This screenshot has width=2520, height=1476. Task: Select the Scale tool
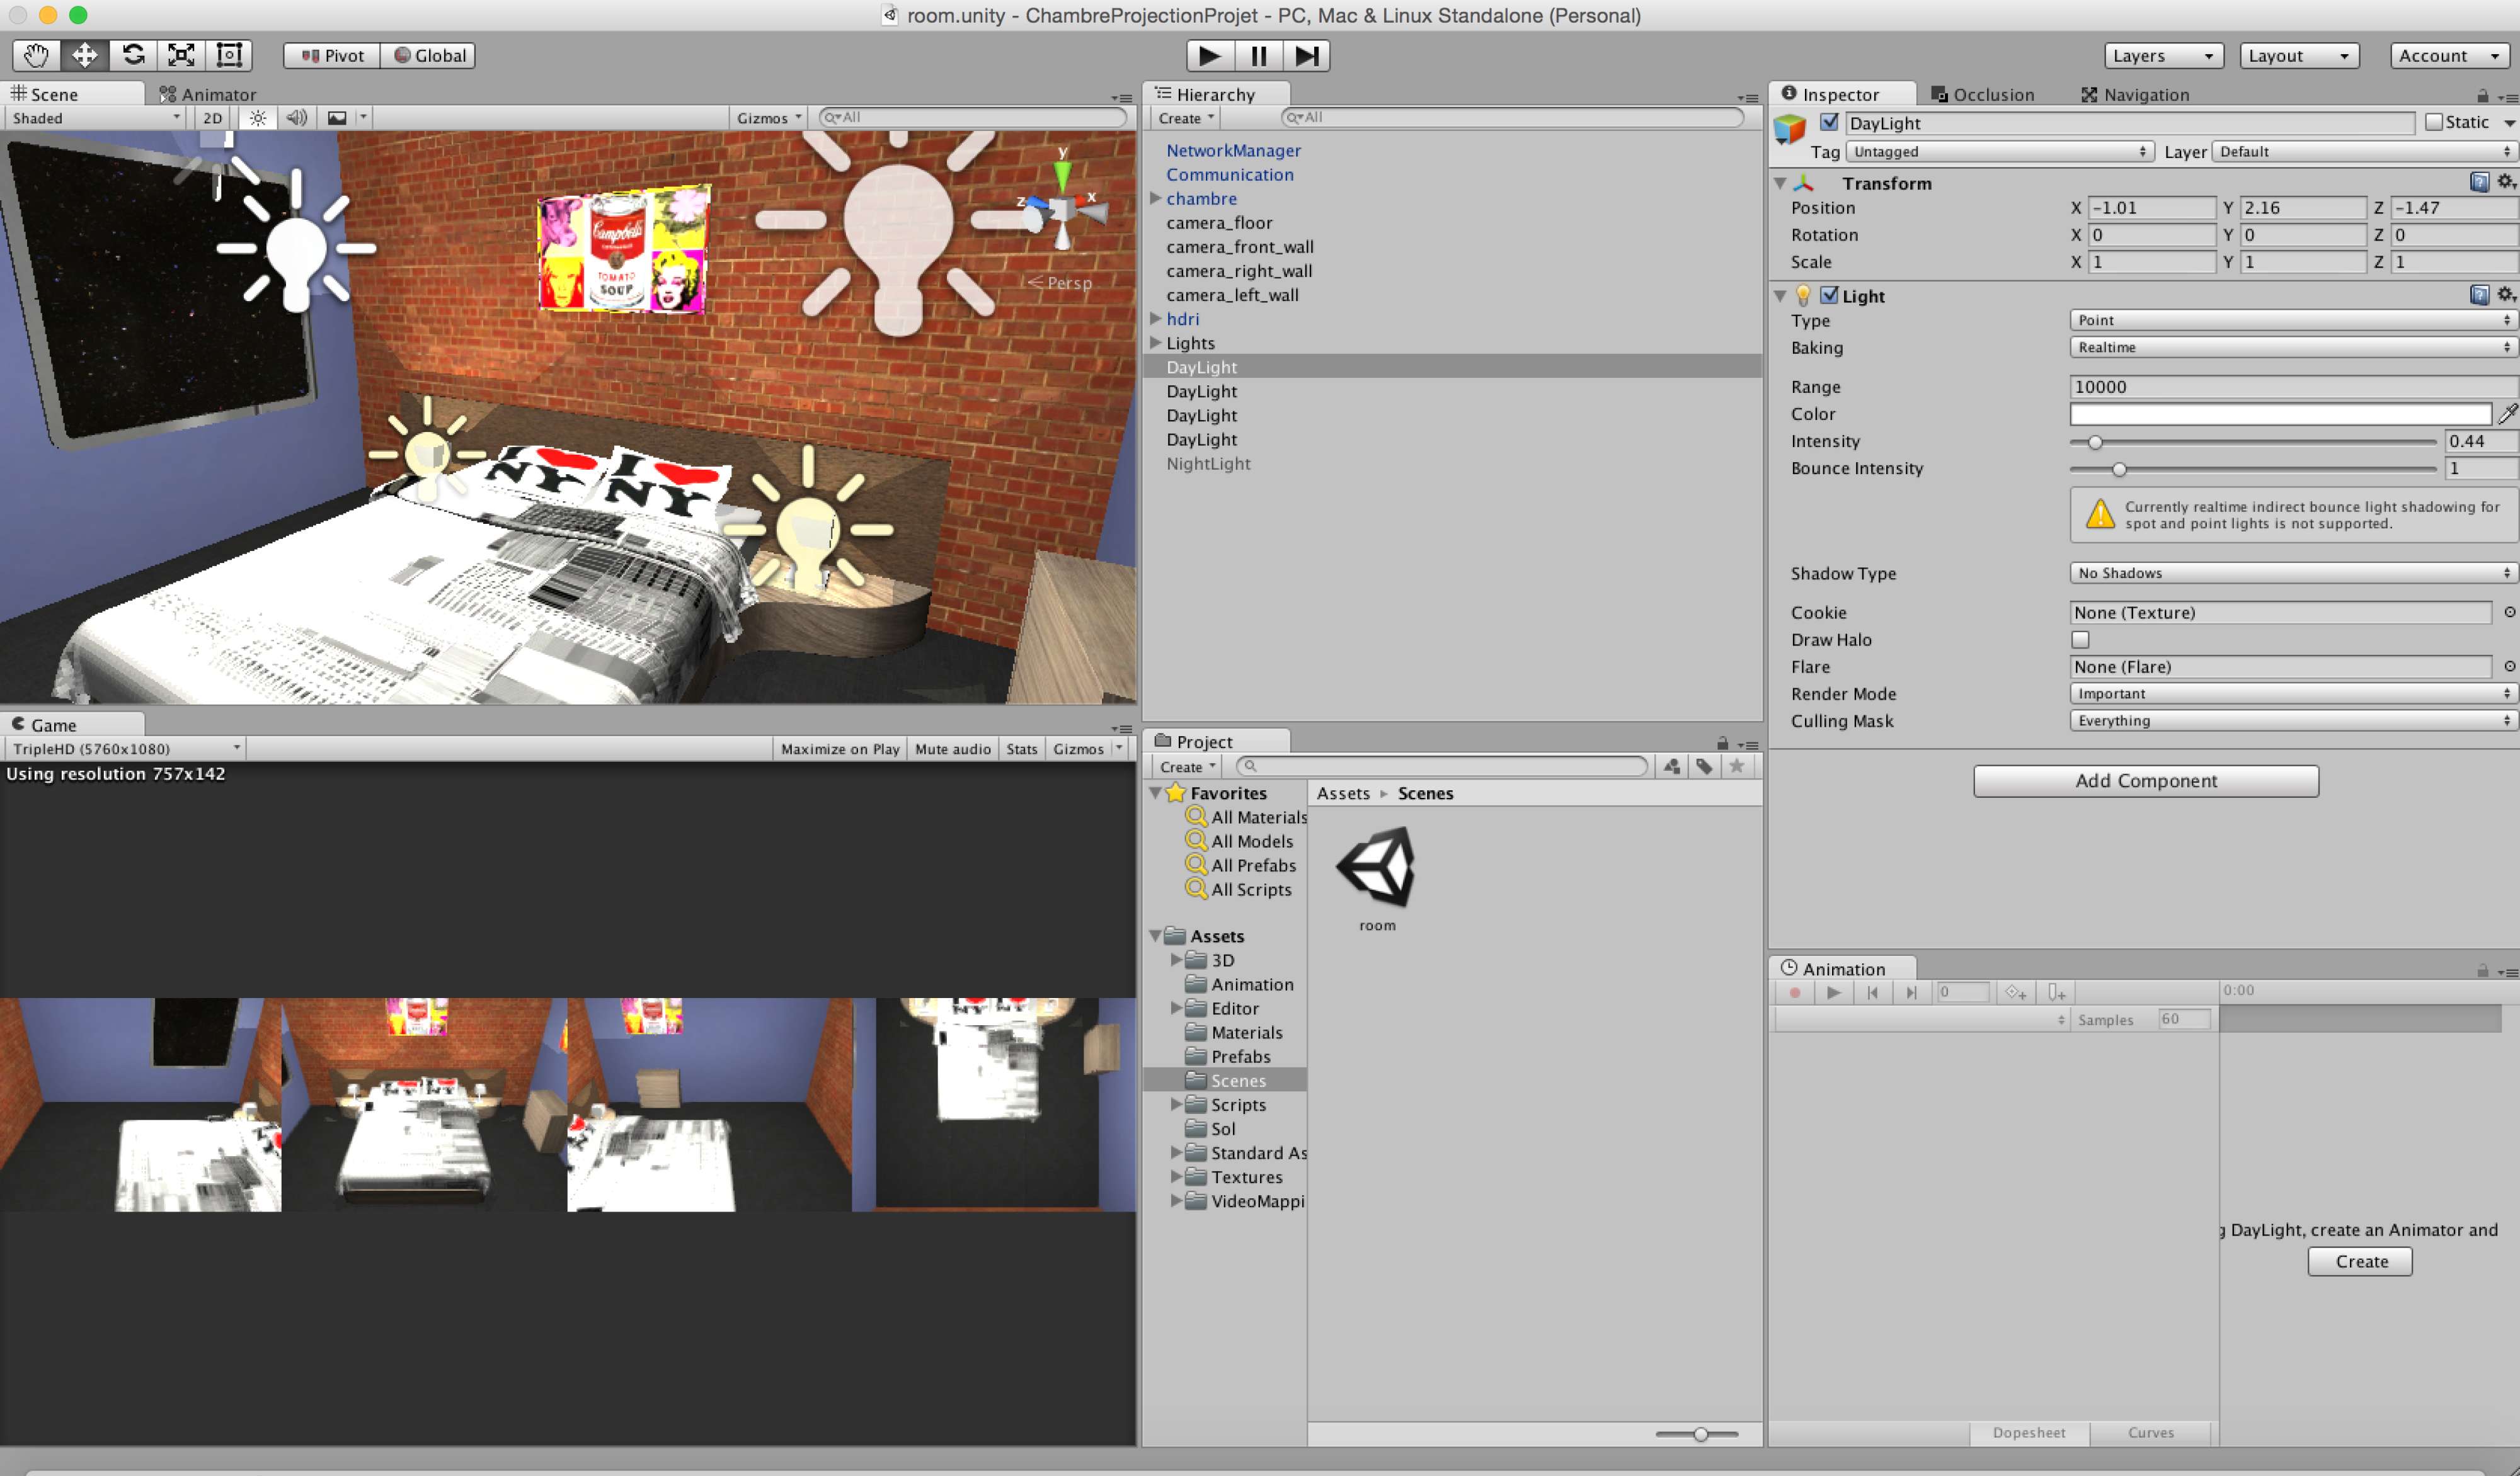pos(181,55)
